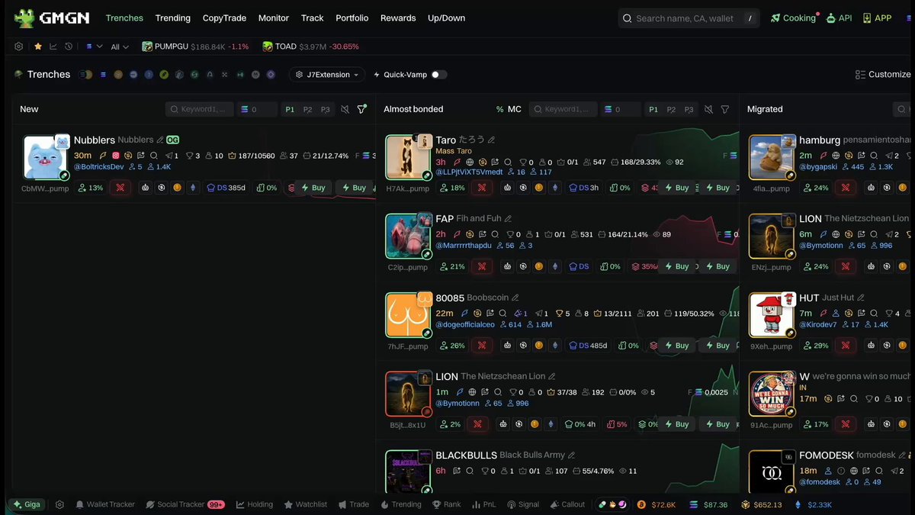Click the search magnifier on LION 1m row
The image size is (915, 515).
[x=495, y=392]
